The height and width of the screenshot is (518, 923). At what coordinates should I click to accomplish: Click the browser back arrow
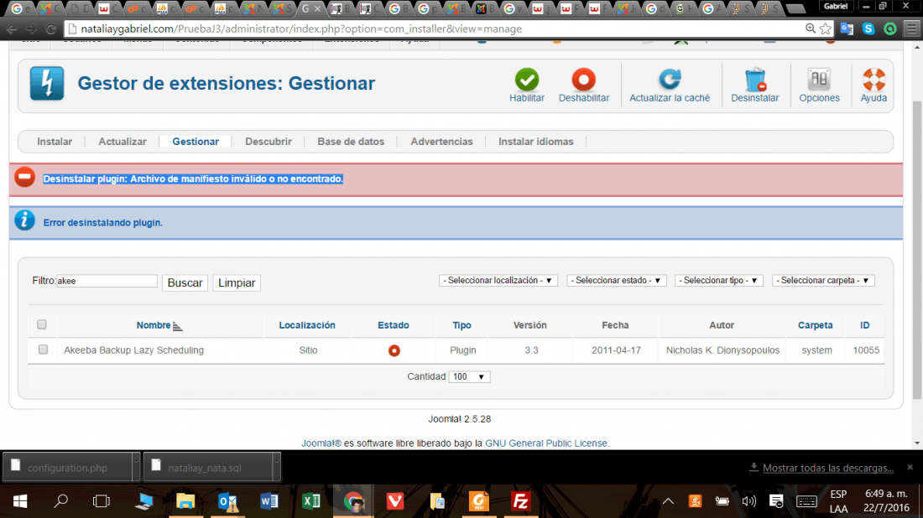pos(12,28)
